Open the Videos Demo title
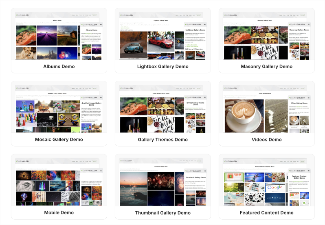Viewport: 325px width, 225px height. tap(266, 140)
